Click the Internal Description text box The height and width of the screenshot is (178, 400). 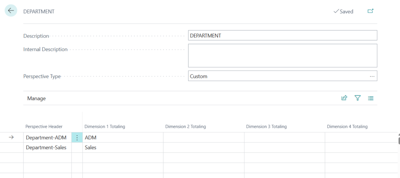[x=282, y=55]
